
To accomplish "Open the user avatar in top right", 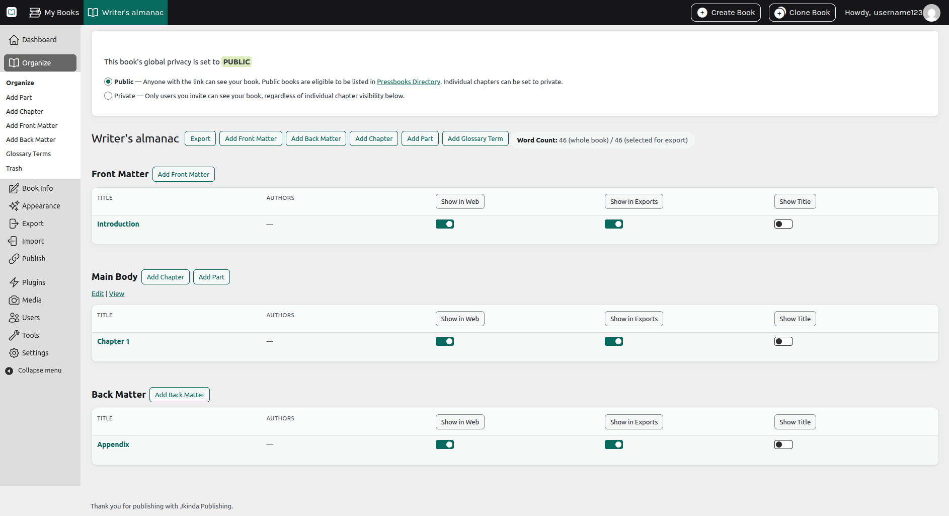I will click(931, 13).
